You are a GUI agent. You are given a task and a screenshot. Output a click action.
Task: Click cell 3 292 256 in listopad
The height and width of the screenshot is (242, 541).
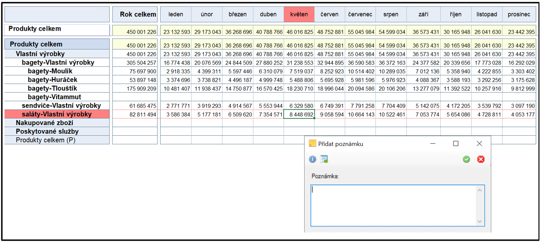coord(487,80)
